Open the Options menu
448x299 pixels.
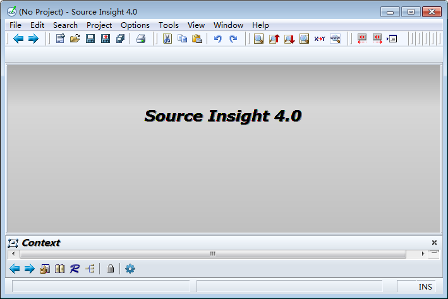tap(135, 25)
